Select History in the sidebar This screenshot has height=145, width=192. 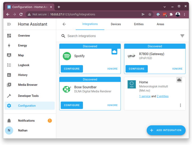30,75
